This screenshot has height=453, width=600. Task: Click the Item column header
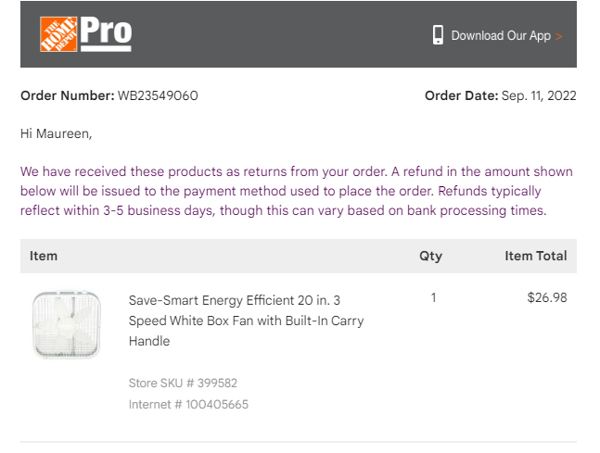44,256
